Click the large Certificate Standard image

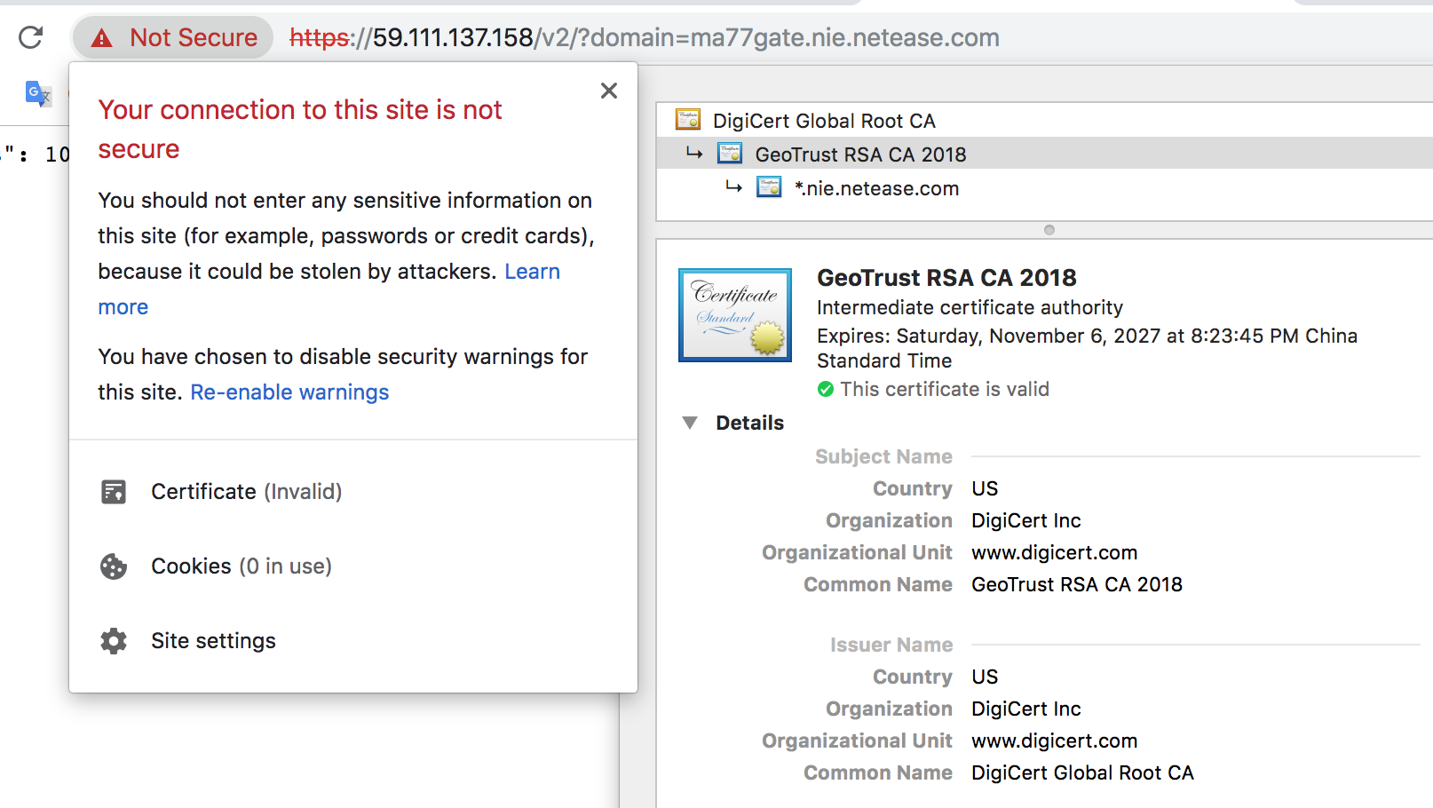click(735, 315)
